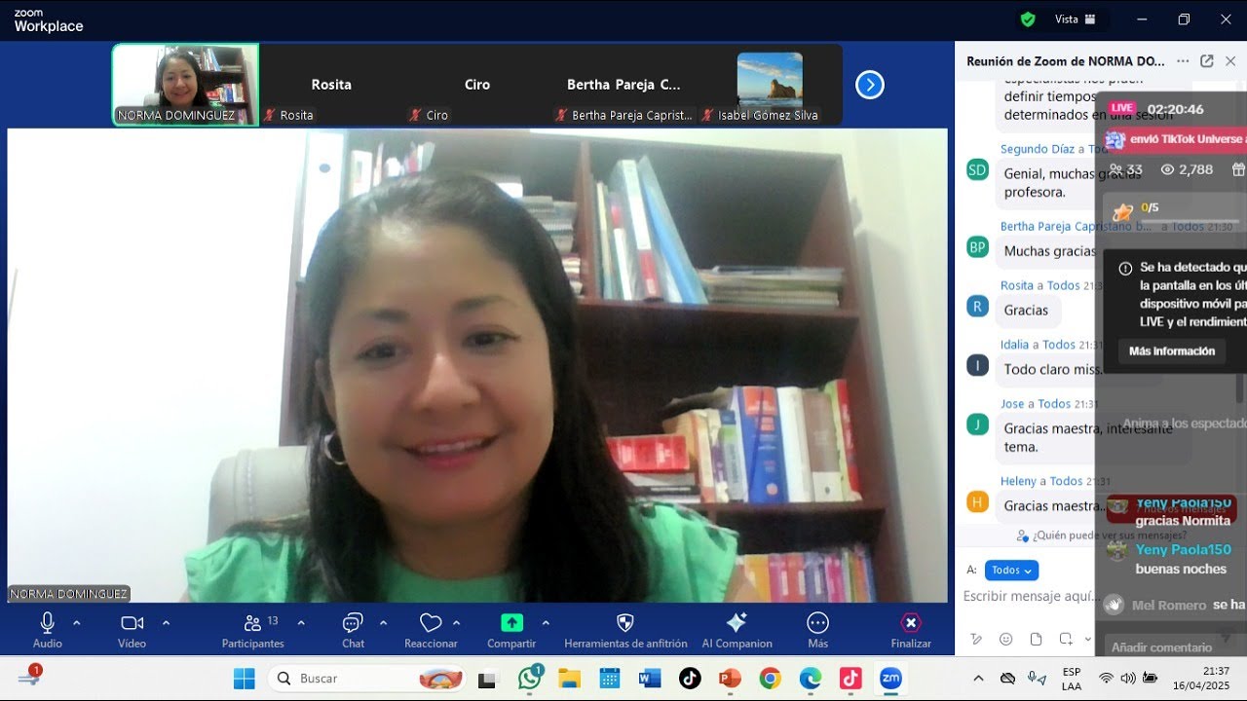The image size is (1247, 701).
Task: Open the Todos recipient dropdown in chat
Action: 1011,571
